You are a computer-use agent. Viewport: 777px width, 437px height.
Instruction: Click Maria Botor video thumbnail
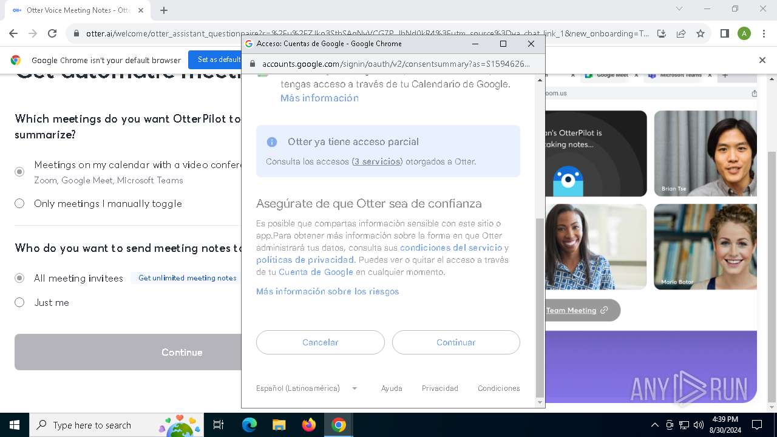705,246
